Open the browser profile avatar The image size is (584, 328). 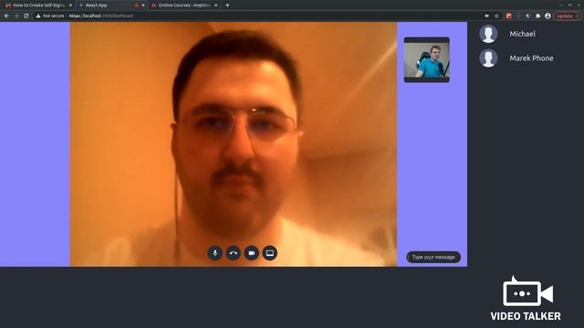coord(547,16)
